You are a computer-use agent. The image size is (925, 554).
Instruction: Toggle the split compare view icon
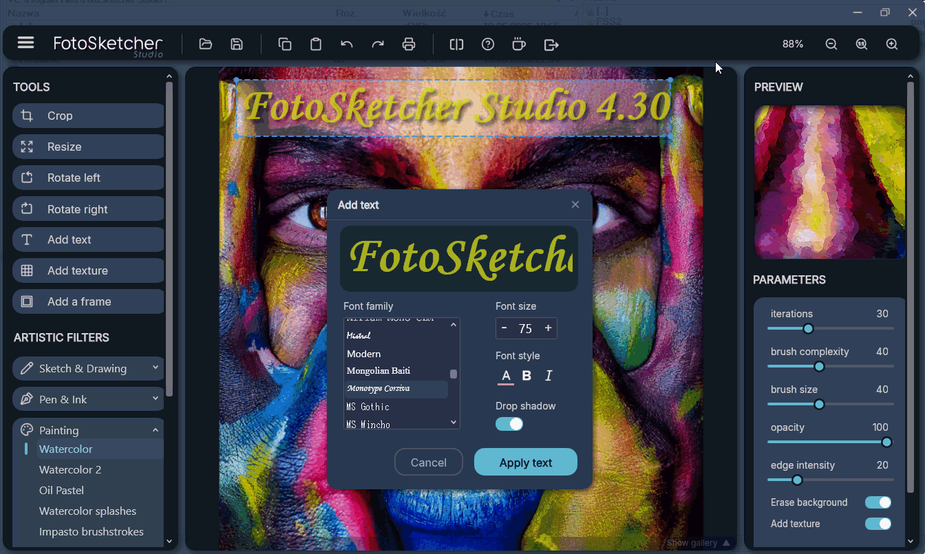coord(456,44)
